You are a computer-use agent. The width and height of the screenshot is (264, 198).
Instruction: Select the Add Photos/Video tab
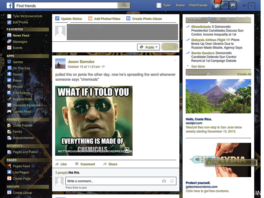pyautogui.click(x=104, y=19)
